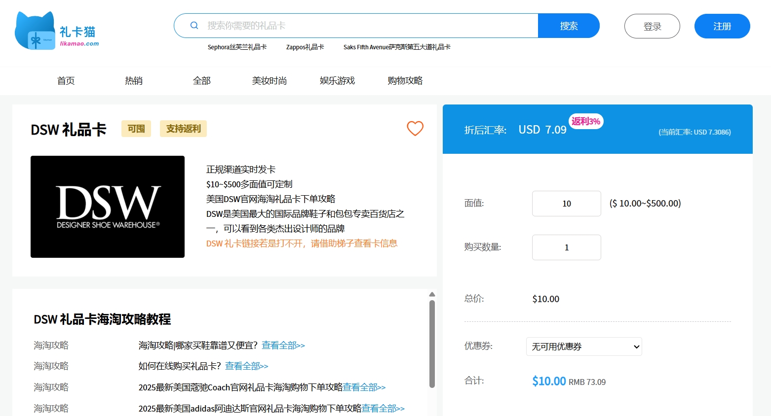
Task: Open the 首页 home menu item
Action: pos(66,81)
